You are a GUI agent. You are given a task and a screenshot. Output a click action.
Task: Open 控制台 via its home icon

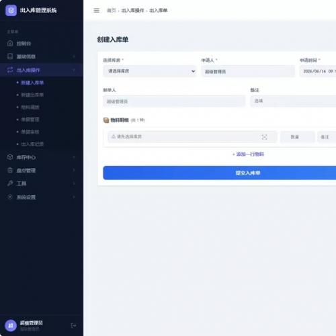point(10,43)
